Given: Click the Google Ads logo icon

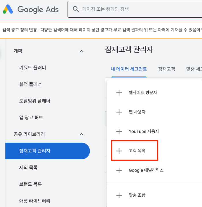Looking at the screenshot, I should coord(8,9).
